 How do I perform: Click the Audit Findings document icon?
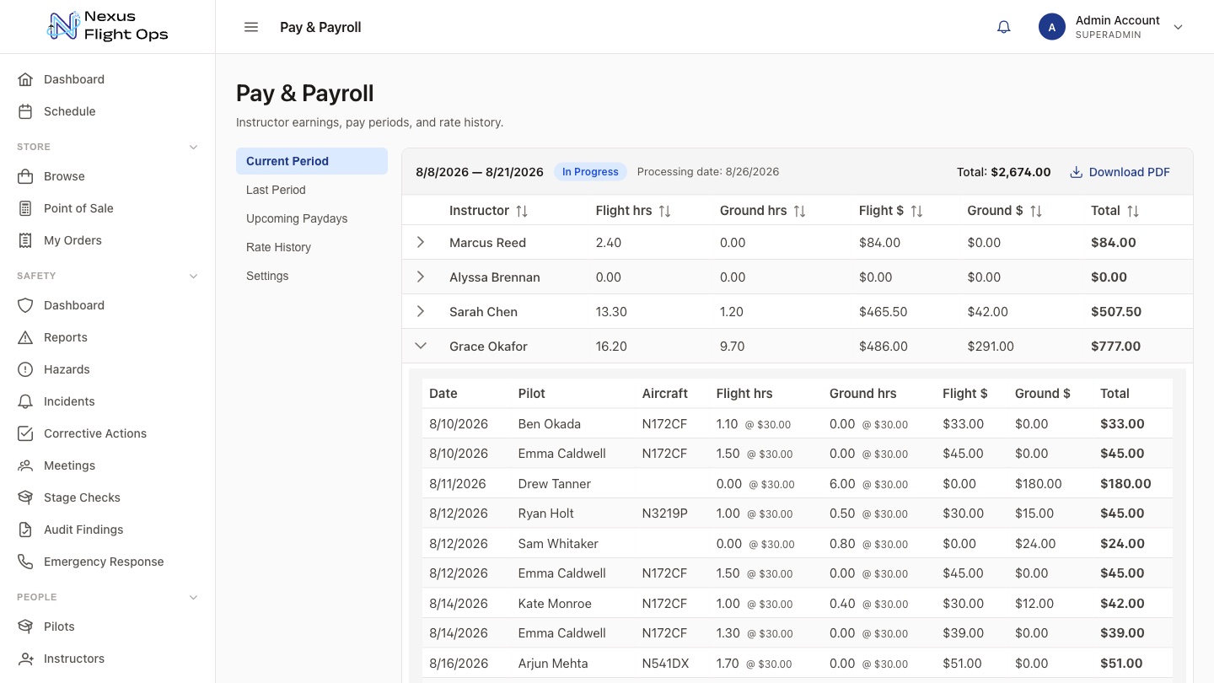tap(26, 530)
